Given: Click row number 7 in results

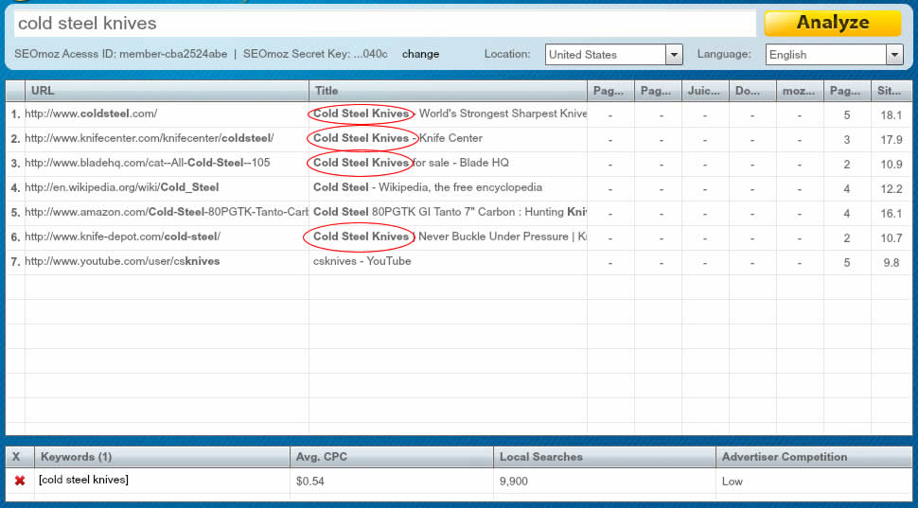Looking at the screenshot, I should click(x=15, y=262).
